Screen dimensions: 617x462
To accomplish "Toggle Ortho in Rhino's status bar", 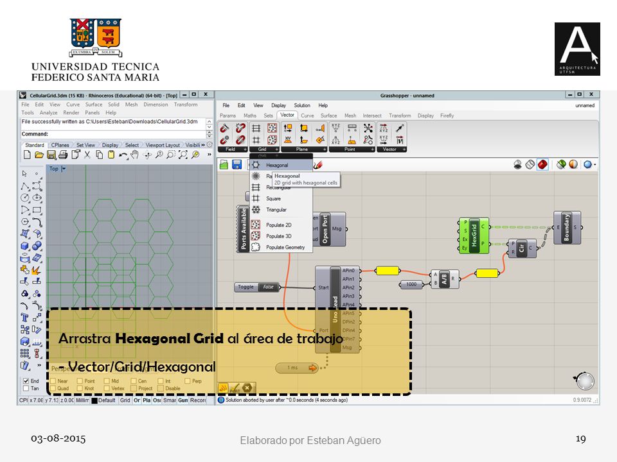I will 136,400.
